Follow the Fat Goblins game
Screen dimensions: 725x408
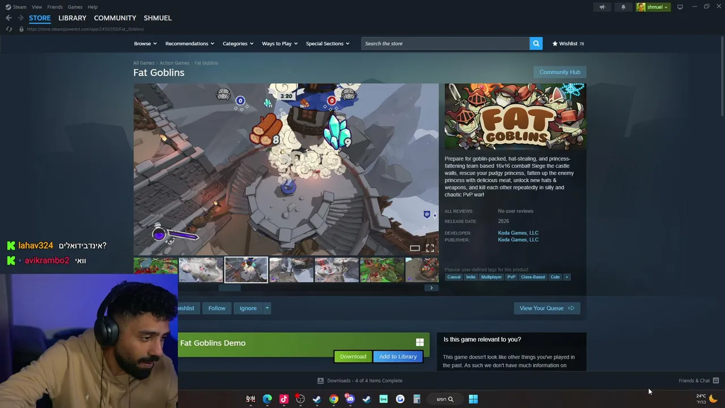pos(217,308)
